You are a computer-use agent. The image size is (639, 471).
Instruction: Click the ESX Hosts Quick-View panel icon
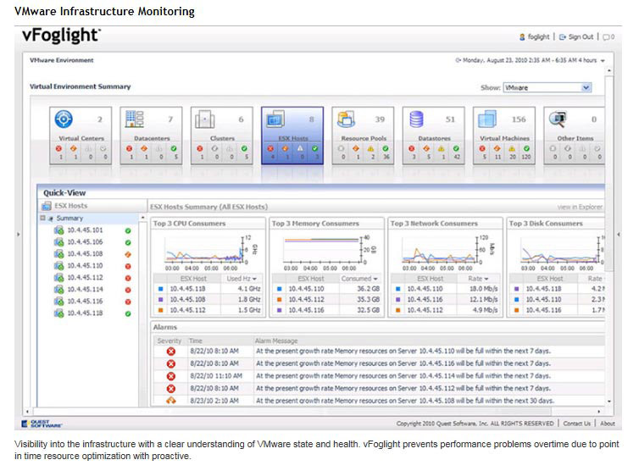(47, 206)
